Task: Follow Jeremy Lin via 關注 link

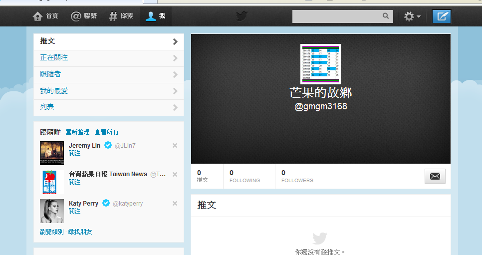Action: point(74,153)
